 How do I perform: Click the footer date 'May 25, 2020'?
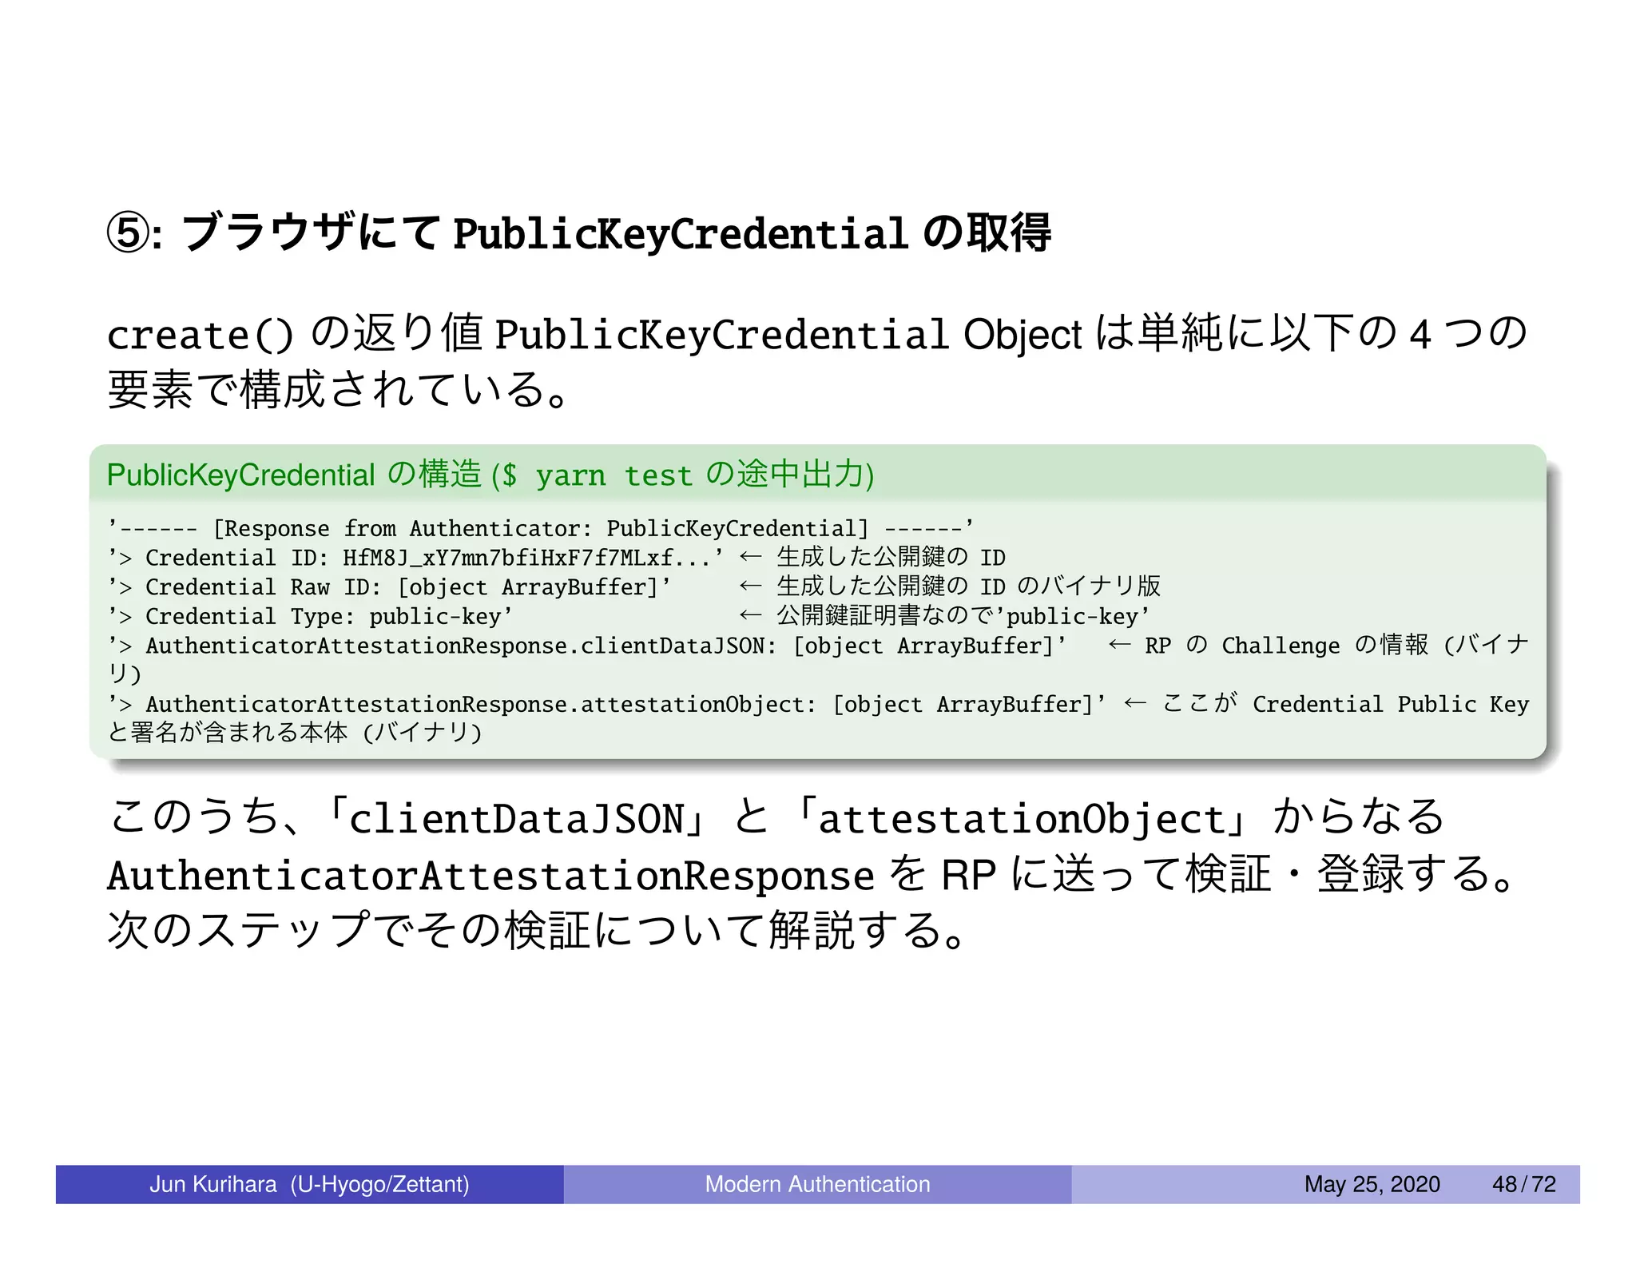[1372, 1184]
